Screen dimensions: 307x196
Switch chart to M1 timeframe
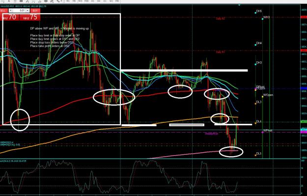(x=68, y=1)
